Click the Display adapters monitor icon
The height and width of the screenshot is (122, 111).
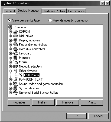click(15, 40)
